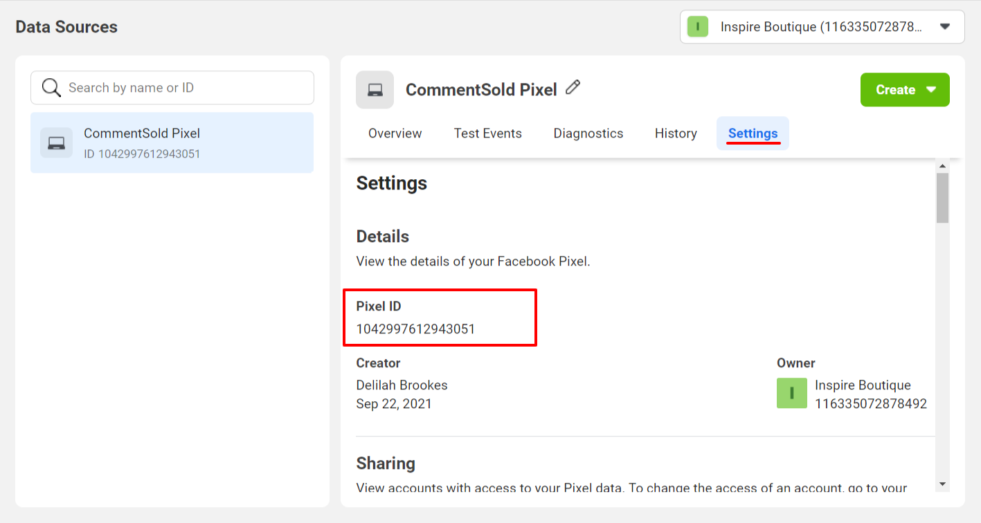Click the scroll up arrow in Settings panel
This screenshot has width=981, height=523.
click(x=942, y=166)
